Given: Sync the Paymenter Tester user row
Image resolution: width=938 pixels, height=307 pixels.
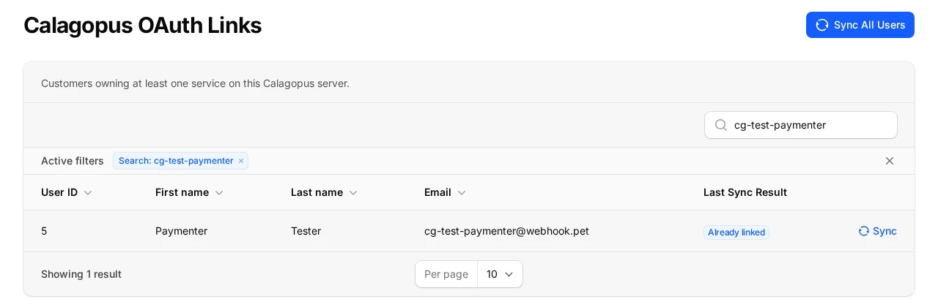Looking at the screenshot, I should coord(878,231).
